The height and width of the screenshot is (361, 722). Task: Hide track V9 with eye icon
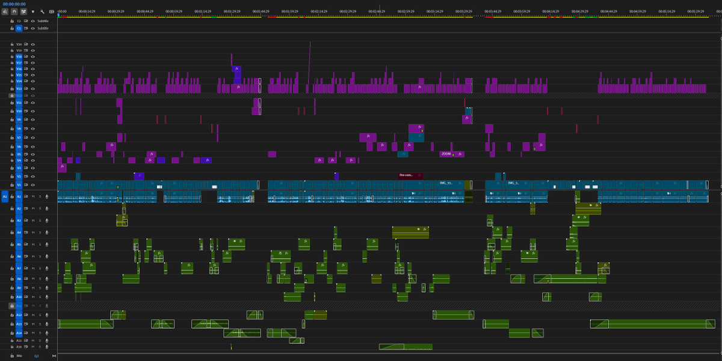click(x=33, y=120)
